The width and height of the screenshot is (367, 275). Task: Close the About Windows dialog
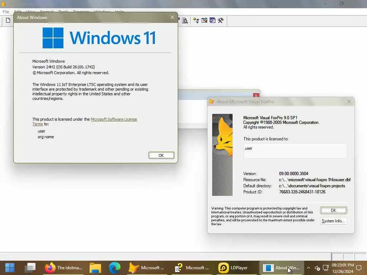[172, 17]
